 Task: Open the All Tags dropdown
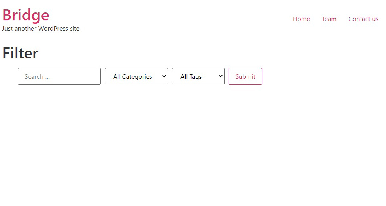pos(198,76)
